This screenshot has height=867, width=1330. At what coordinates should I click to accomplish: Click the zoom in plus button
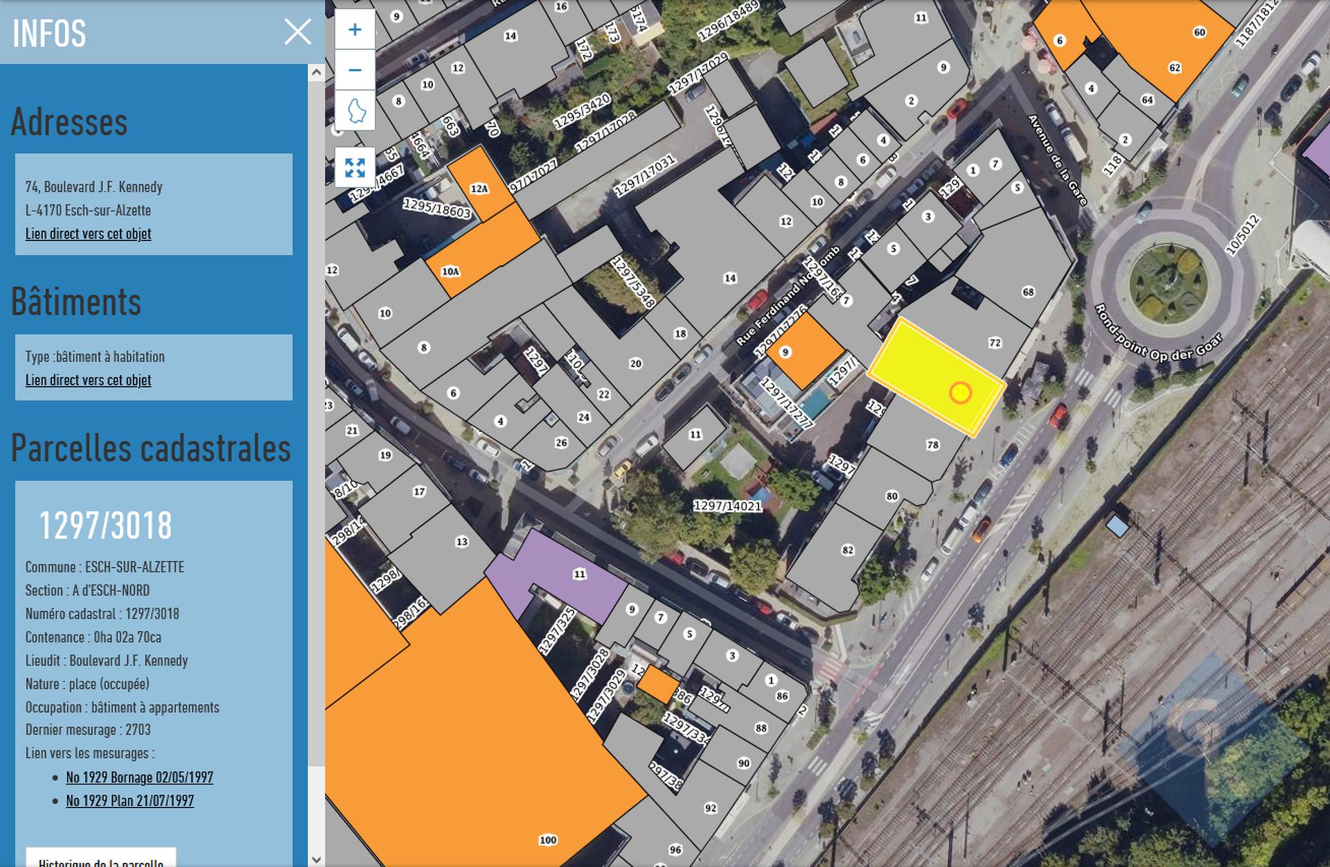[x=355, y=29]
